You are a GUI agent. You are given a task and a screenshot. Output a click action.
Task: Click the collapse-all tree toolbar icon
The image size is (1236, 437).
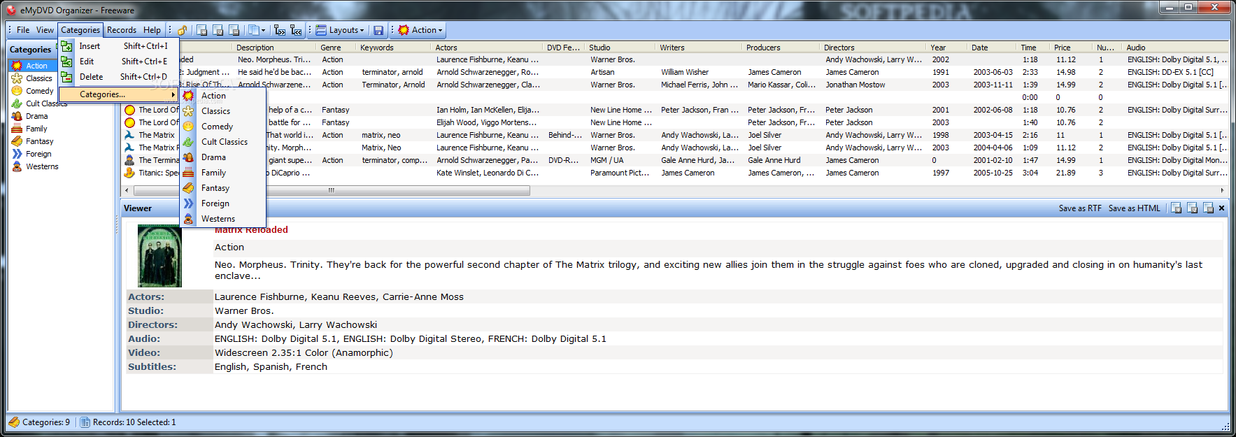click(x=296, y=30)
